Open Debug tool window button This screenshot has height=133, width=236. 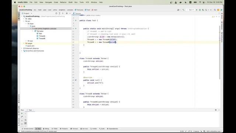tap(46, 129)
